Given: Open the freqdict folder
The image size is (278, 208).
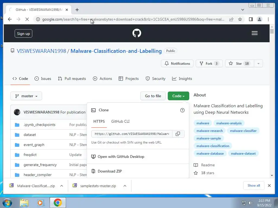Looking at the screenshot, I should tap(30, 155).
